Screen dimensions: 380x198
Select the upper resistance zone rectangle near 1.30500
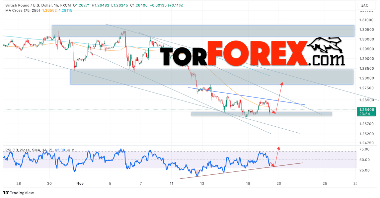pyautogui.click(x=202, y=31)
